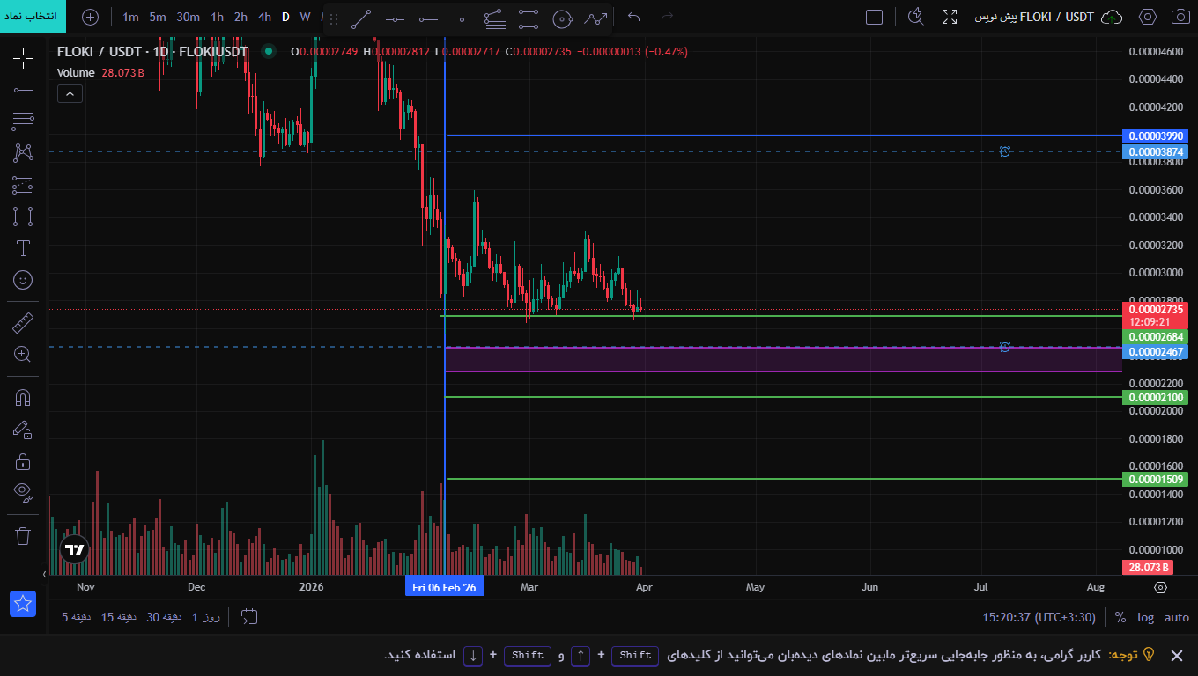Click the FLOKI / USDT 1D symbol title
Viewport: 1198px width, 676px height.
click(152, 52)
